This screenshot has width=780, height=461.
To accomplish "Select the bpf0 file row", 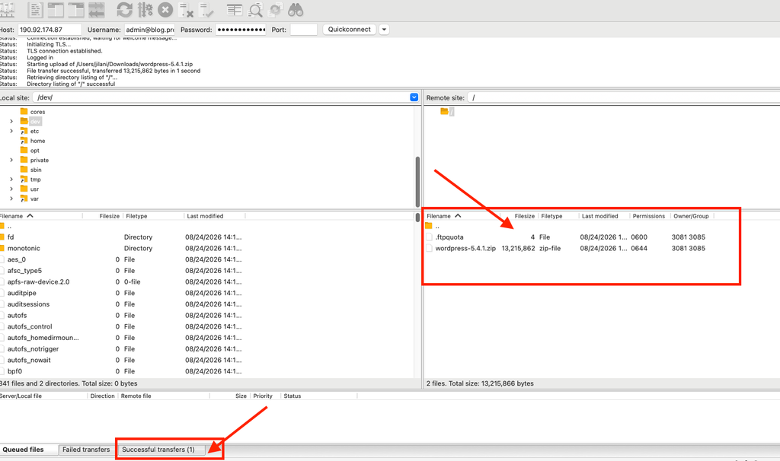I will pos(206,371).
